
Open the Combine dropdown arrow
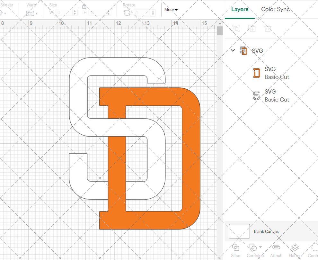pos(260,247)
